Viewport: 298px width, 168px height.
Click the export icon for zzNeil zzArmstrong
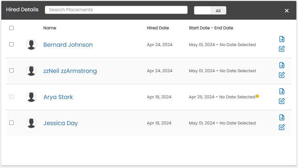pos(282,65)
